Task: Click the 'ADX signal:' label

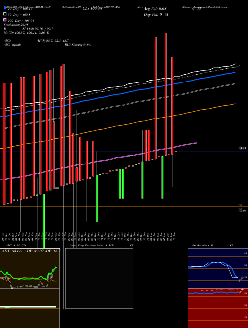Action: [12, 45]
